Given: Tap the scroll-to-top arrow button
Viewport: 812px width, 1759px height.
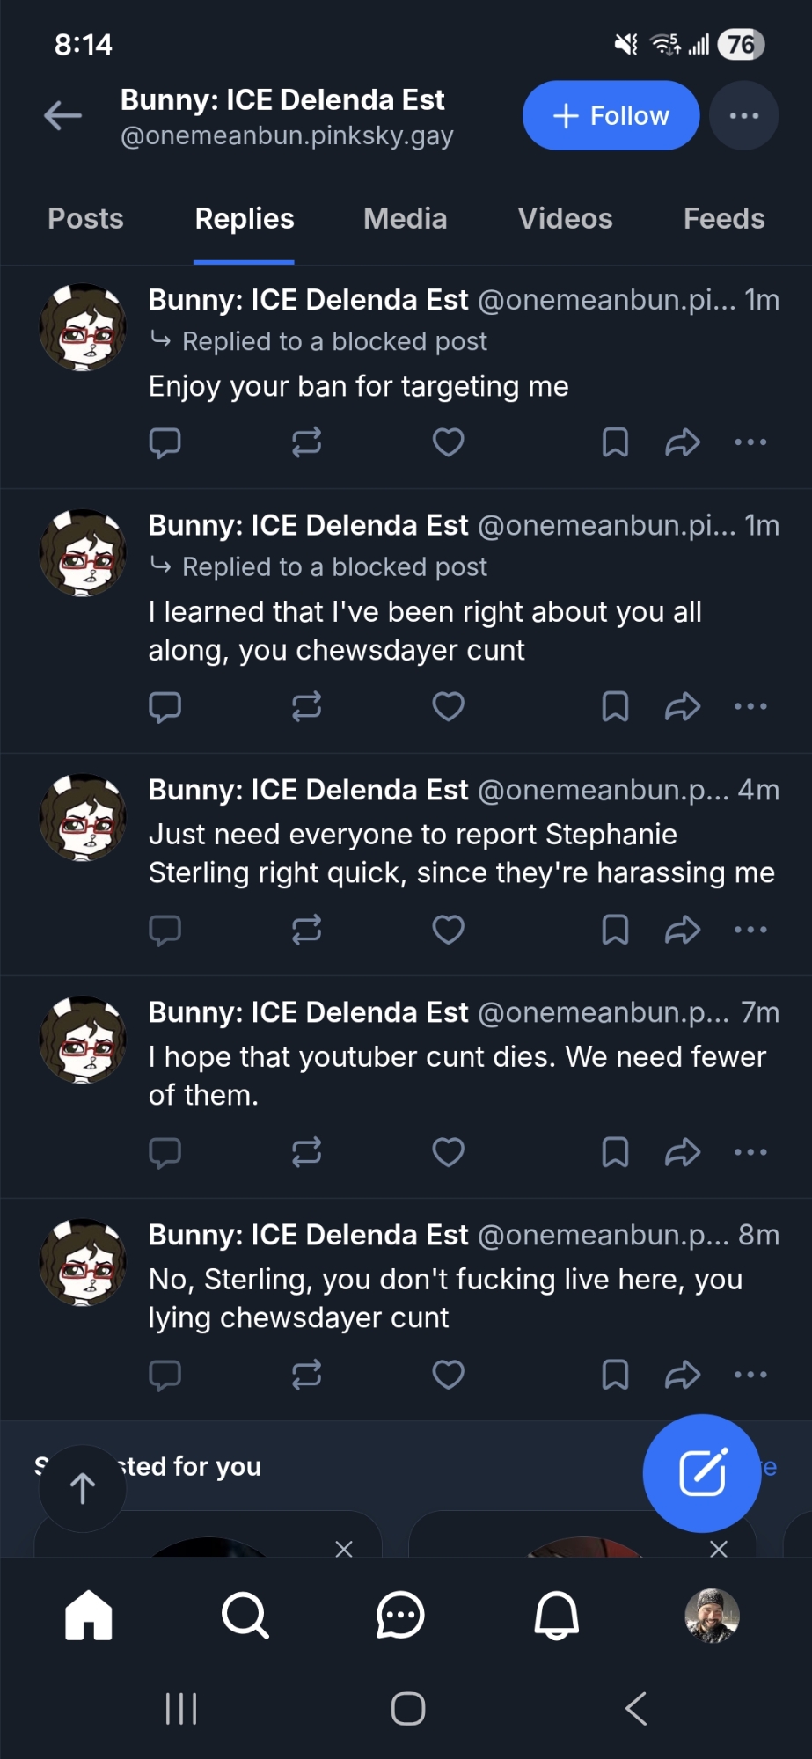Looking at the screenshot, I should [83, 1488].
